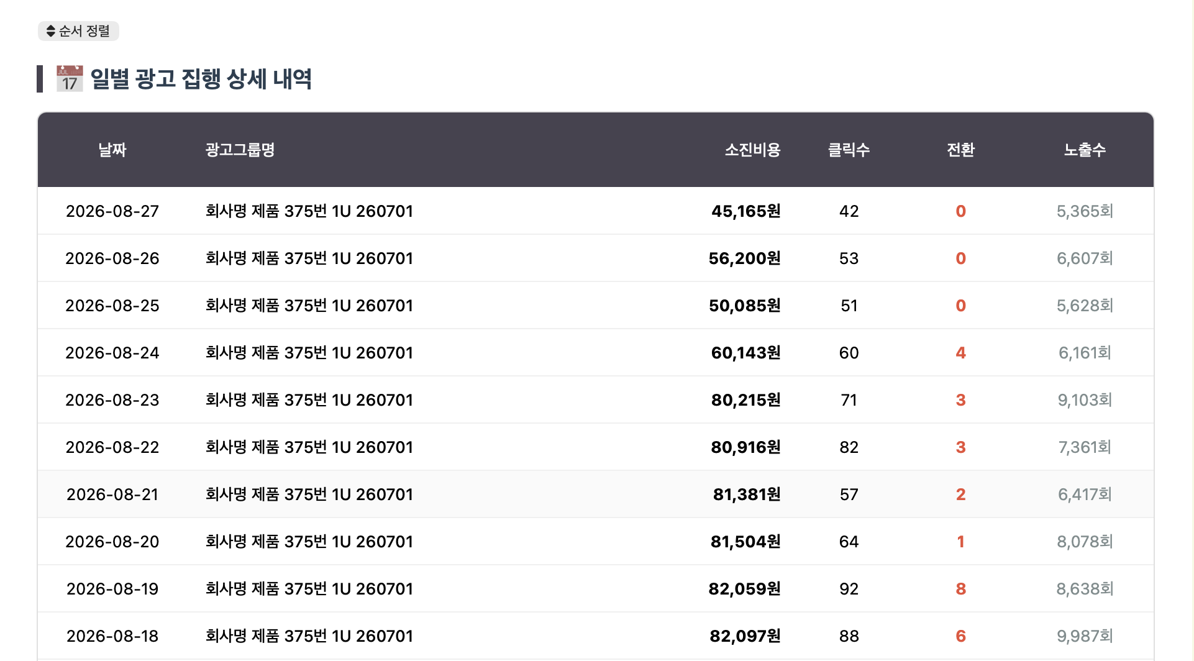The height and width of the screenshot is (661, 1194).
Task: Click the impressions value 8,078회
Action: [x=1085, y=542]
